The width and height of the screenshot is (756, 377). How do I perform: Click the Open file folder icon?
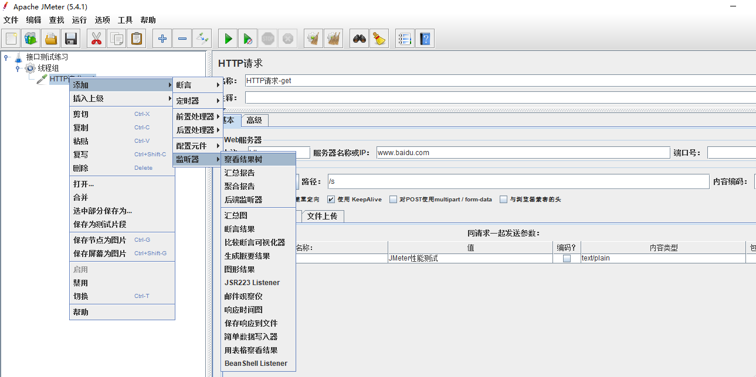coord(51,39)
